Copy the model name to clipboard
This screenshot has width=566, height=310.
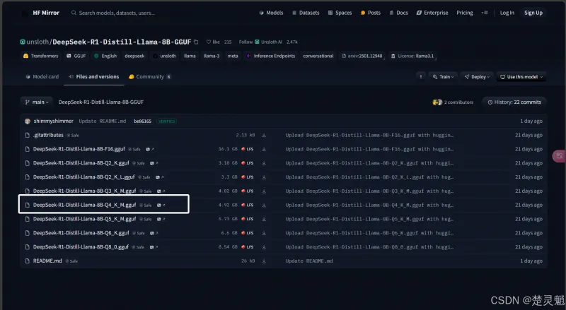[197, 42]
